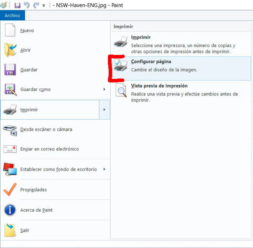Open Propiedades from the file menu
The image size is (253, 248).
point(34,190)
